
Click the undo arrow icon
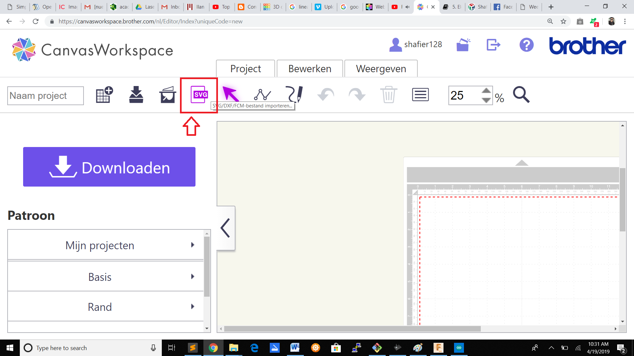tap(326, 95)
